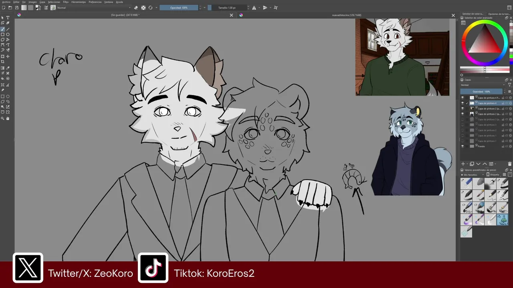Toggle horizontal mirror tool
Viewport: 513px width, 288px height.
click(254, 8)
